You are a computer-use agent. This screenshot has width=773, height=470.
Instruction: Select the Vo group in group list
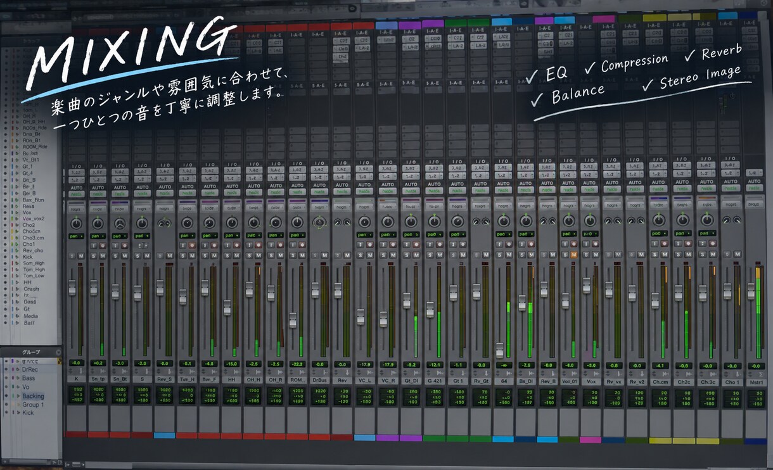point(26,387)
